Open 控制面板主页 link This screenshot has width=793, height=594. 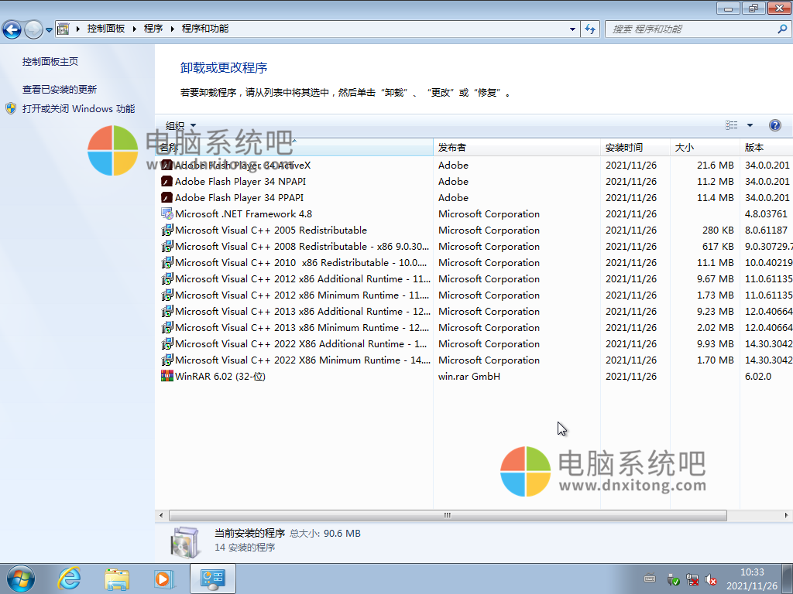[x=50, y=62]
